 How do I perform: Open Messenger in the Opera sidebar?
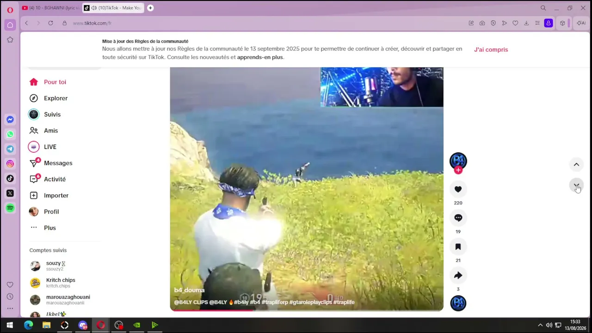[10, 119]
